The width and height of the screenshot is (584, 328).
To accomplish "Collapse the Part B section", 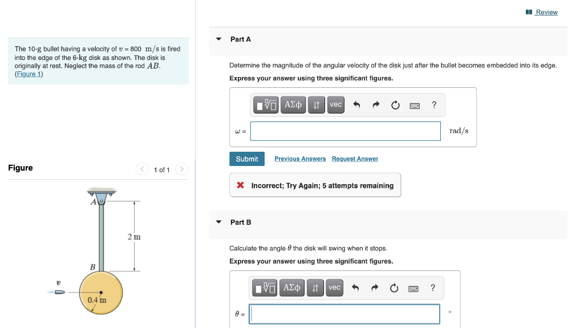I will point(218,222).
